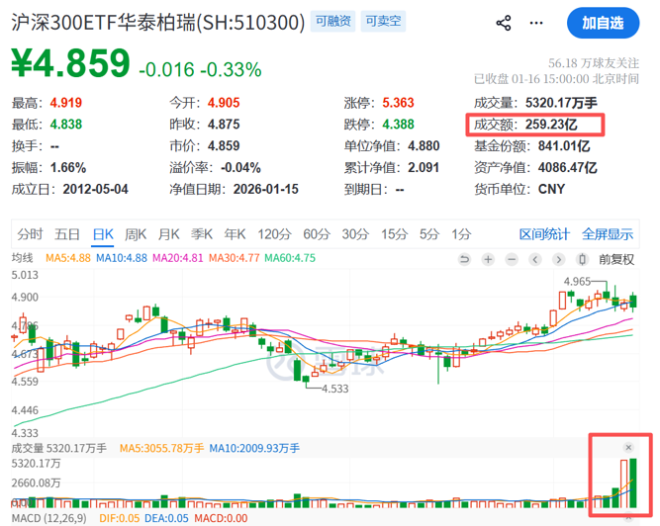Switch to the 月K monthly chart tab
This screenshot has width=660, height=526.
click(168, 234)
